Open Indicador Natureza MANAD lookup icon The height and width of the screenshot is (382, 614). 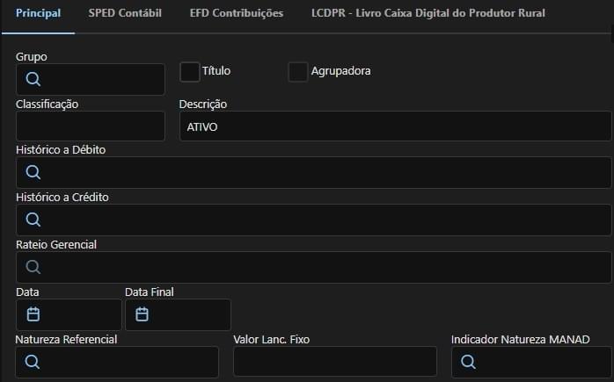[468, 362]
